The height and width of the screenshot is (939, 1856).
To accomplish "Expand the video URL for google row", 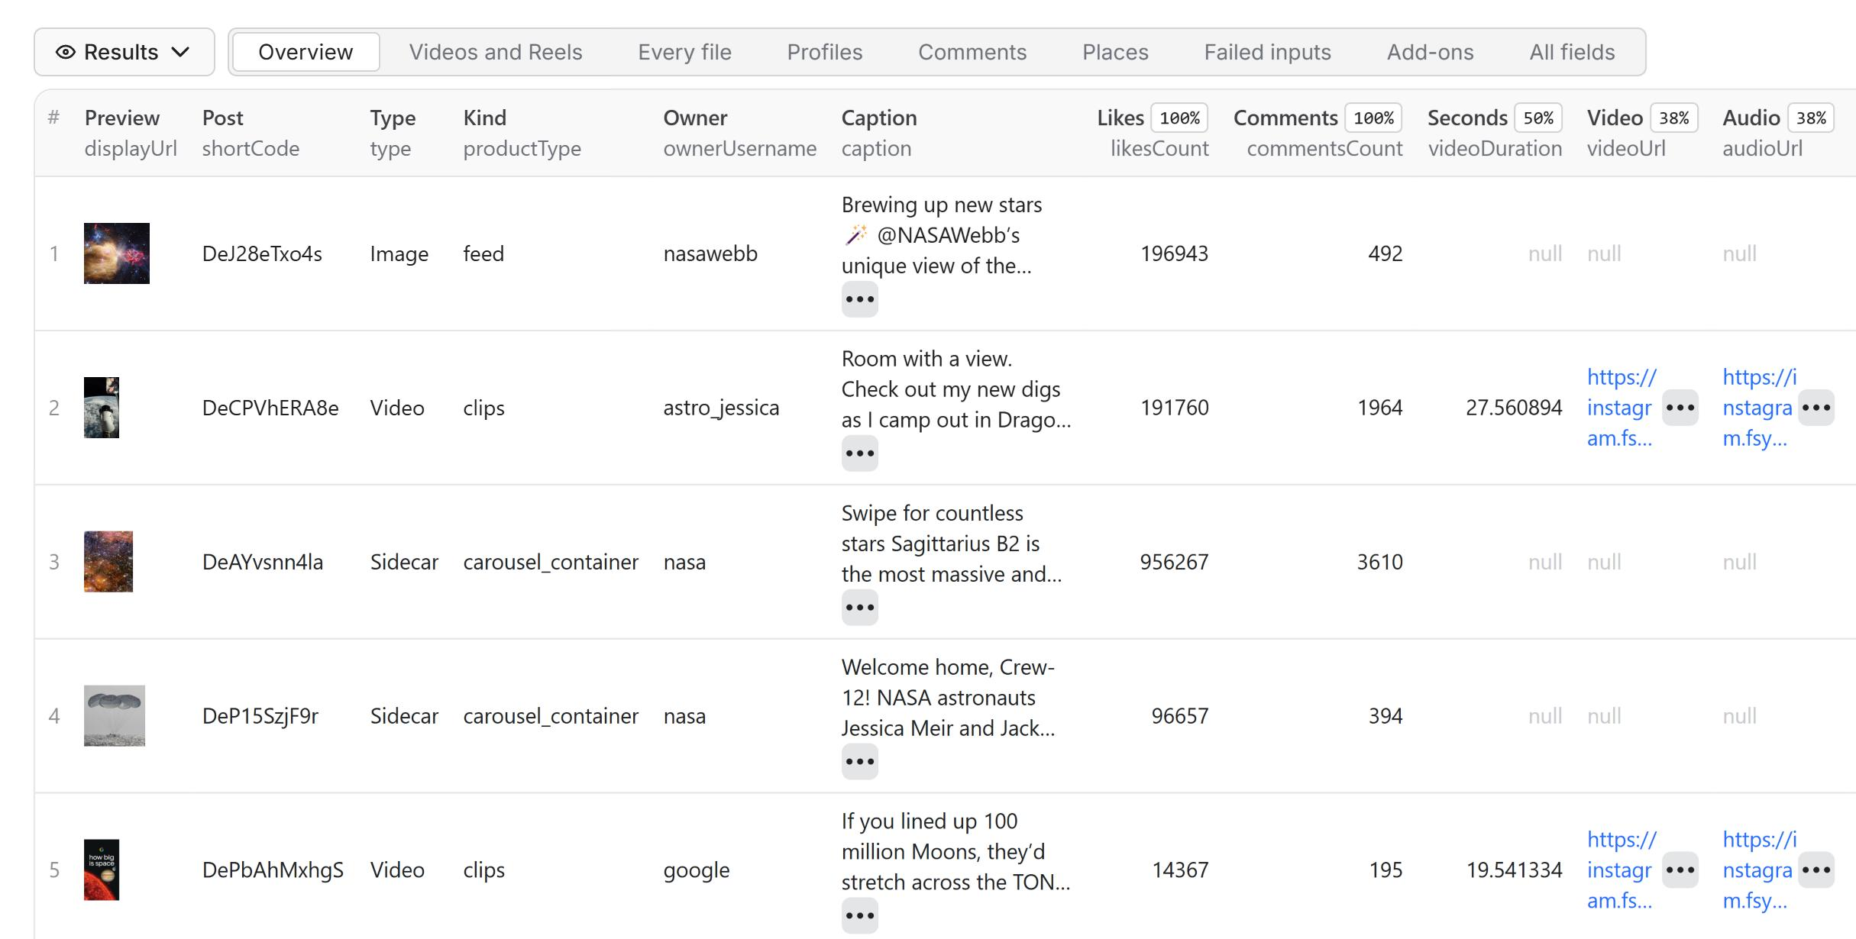I will pyautogui.click(x=1680, y=870).
